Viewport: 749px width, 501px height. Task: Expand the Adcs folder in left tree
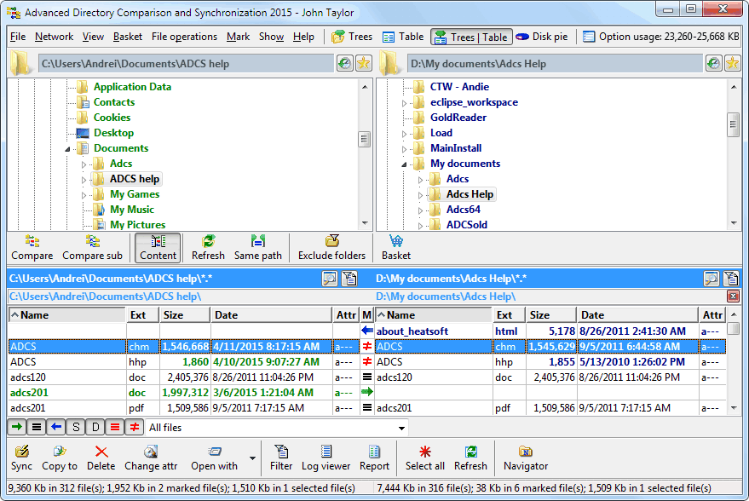84,164
